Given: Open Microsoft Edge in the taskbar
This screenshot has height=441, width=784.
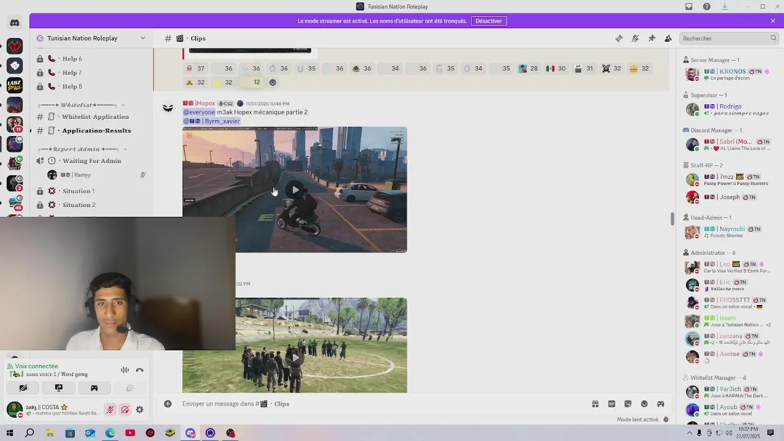Looking at the screenshot, I should (110, 433).
